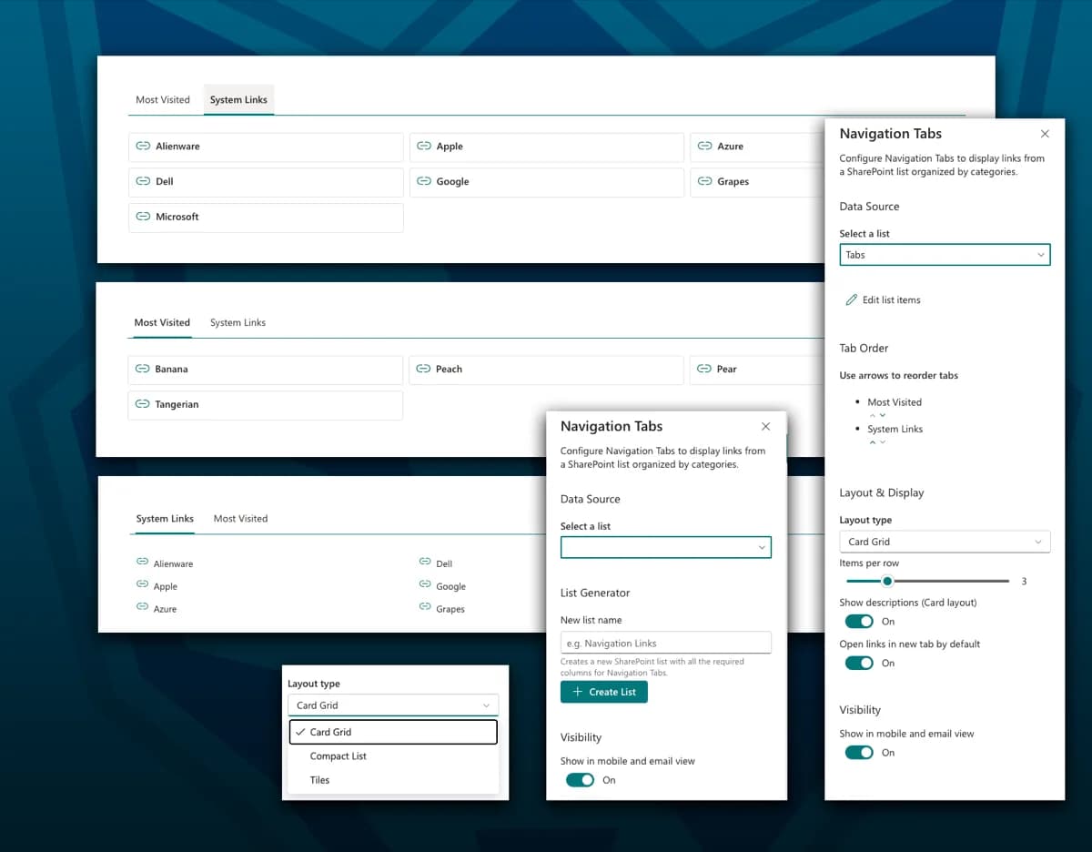Open Grapes link in compact list
This screenshot has width=1092, height=852.
click(x=450, y=609)
